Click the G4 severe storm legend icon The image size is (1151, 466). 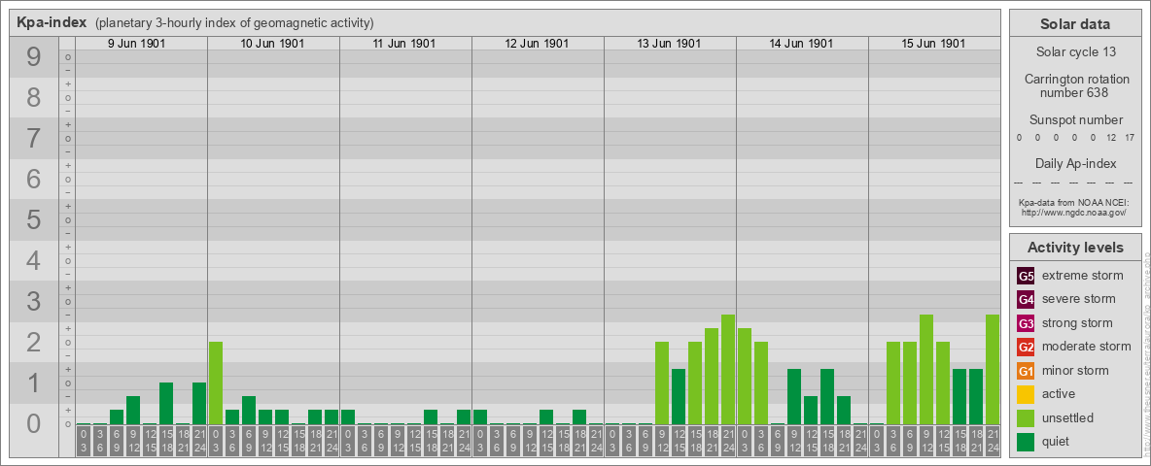(x=1026, y=299)
